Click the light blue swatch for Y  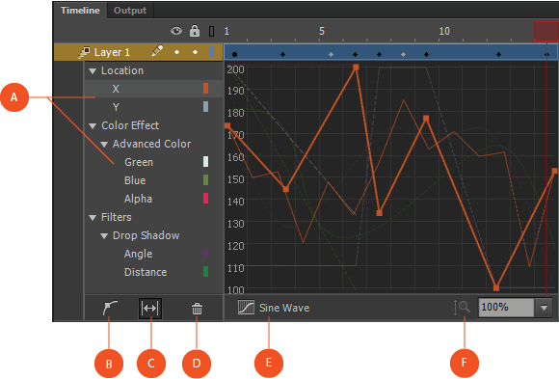tap(205, 107)
